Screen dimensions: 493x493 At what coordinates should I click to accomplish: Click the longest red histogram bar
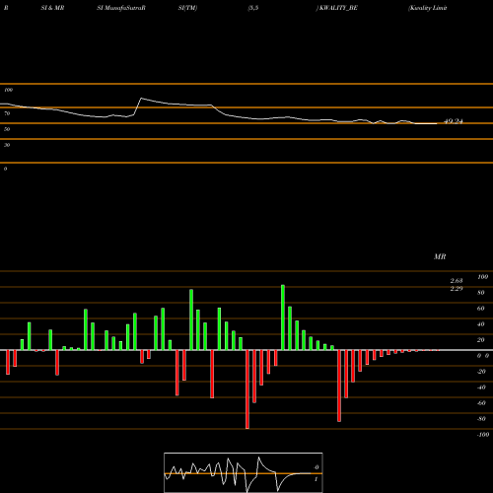point(247,389)
